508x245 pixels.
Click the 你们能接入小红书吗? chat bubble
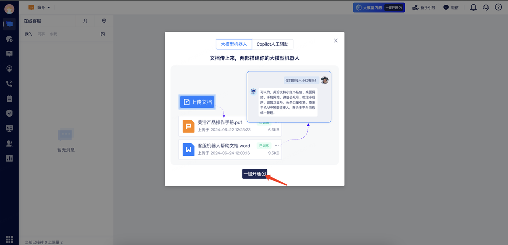[301, 80]
